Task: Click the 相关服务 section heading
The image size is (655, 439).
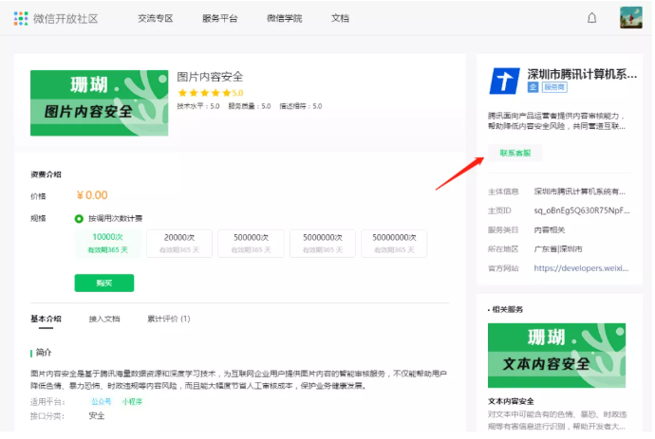Action: point(507,309)
